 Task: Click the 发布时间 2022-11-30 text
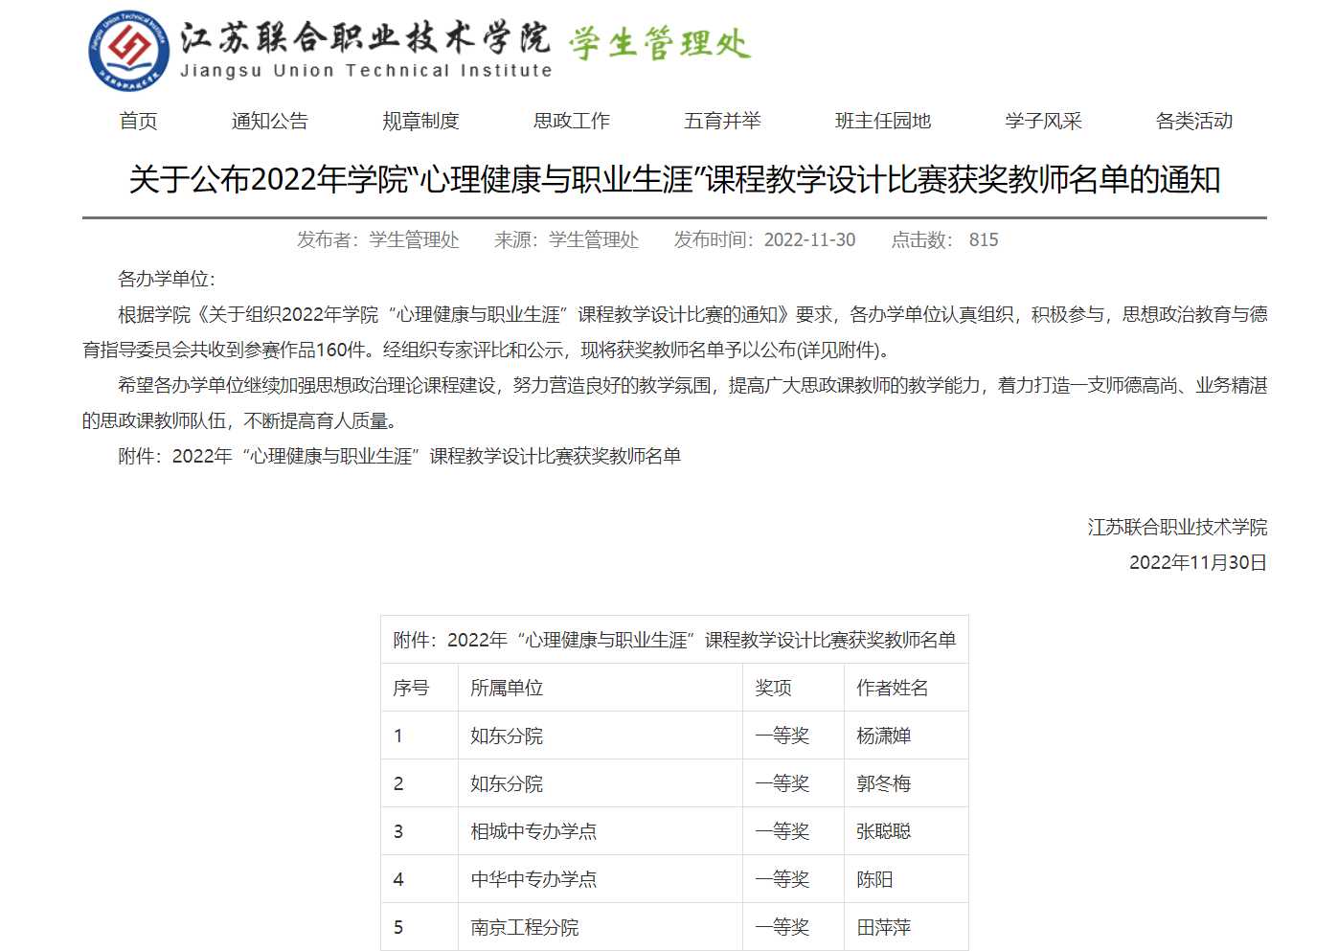click(x=764, y=239)
